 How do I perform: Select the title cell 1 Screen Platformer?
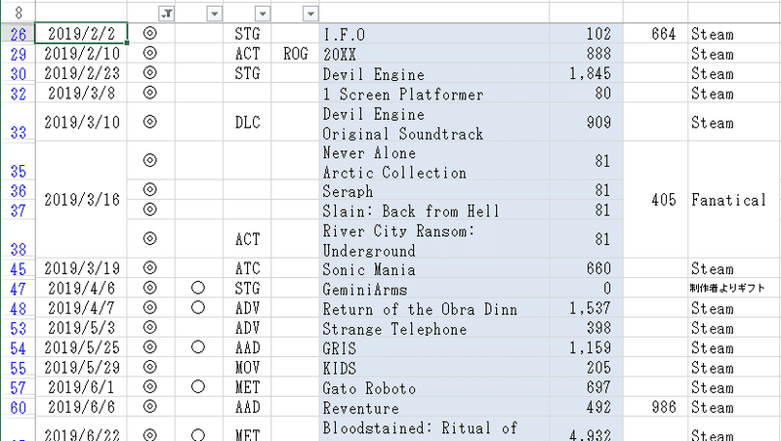[x=434, y=93]
